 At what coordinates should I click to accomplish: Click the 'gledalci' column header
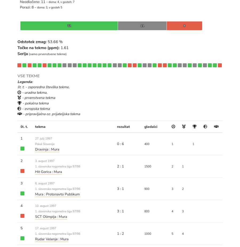point(151,127)
